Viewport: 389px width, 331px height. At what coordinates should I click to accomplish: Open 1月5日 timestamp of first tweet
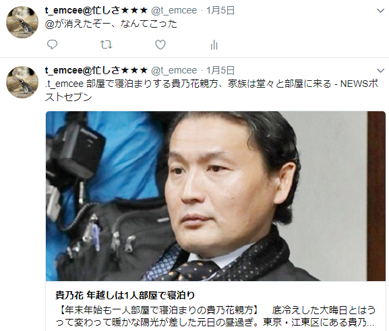click(x=220, y=10)
